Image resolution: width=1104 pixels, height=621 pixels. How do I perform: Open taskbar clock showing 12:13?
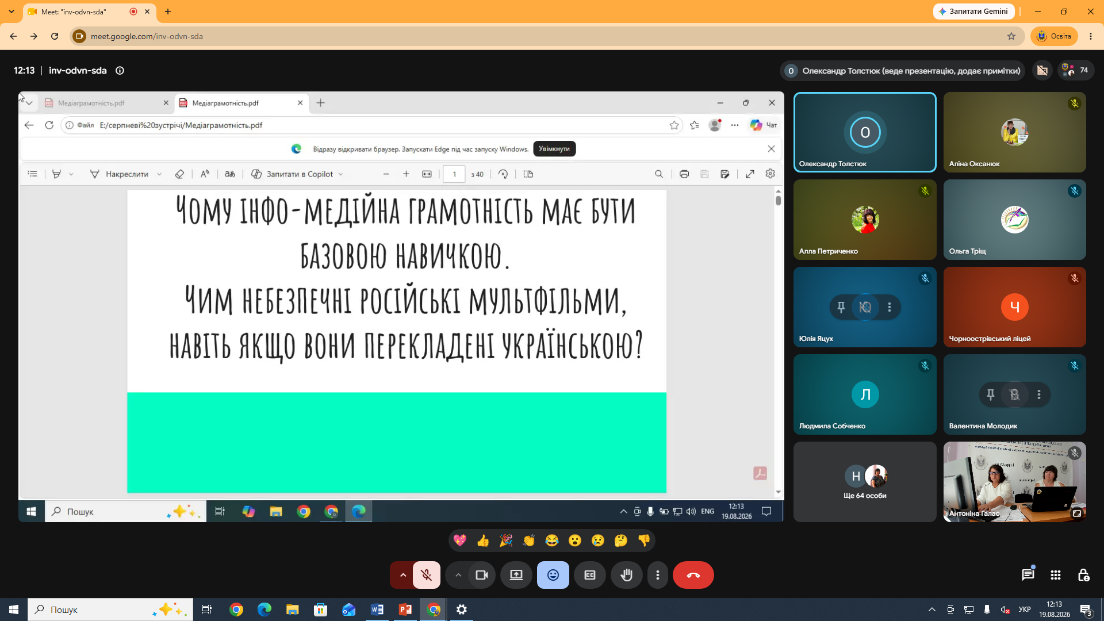(x=1055, y=609)
